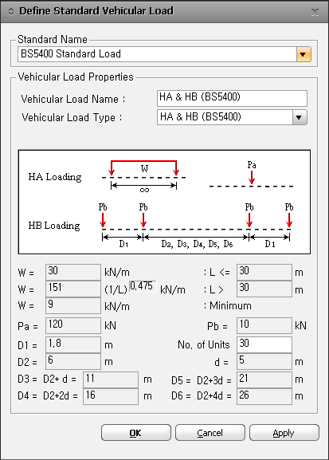Click the D3 value field showing 11
This screenshot has height=460, width=329.
point(111,379)
